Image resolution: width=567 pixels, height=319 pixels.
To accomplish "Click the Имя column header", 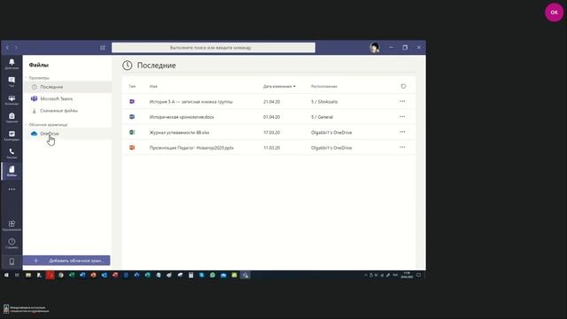I will pos(153,87).
